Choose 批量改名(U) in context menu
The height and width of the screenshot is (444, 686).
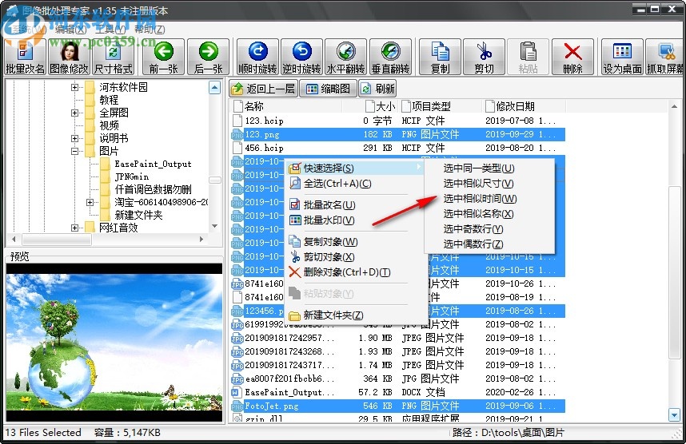coord(356,204)
